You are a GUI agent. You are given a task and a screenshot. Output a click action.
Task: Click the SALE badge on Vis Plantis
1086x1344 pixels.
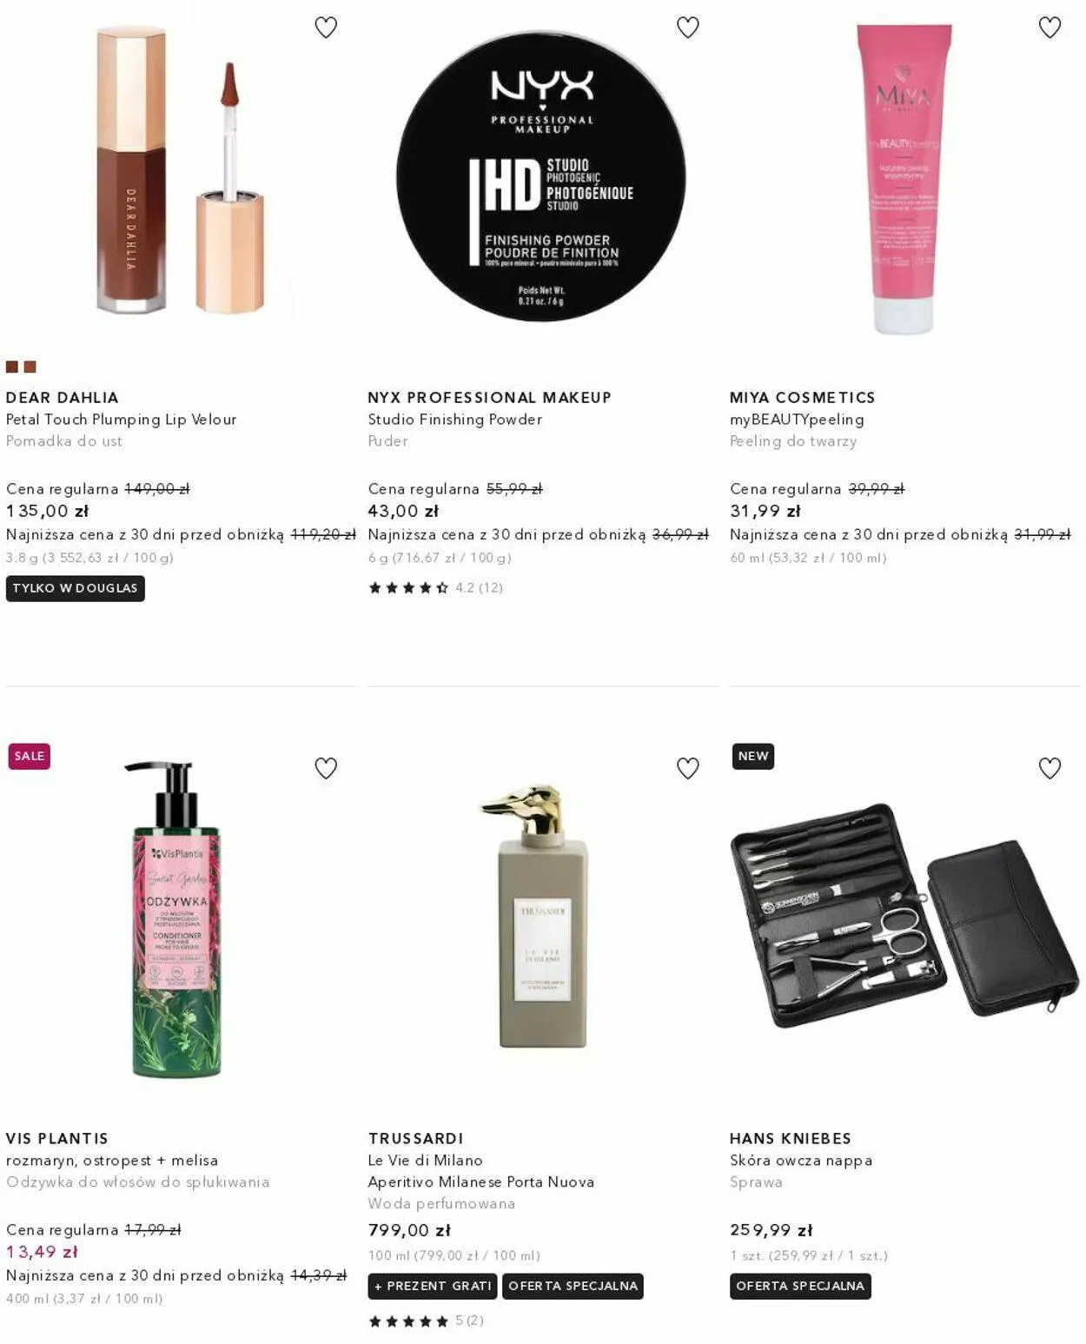(x=29, y=756)
